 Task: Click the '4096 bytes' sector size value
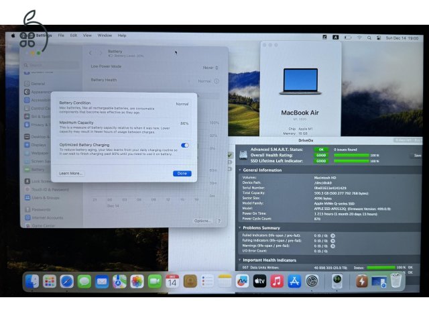coord(323,199)
